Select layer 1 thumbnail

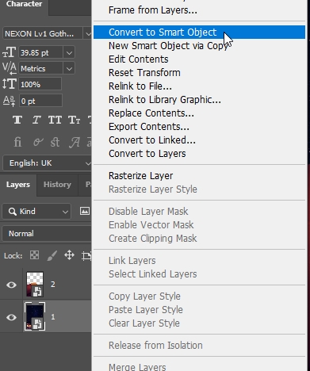[35, 316]
